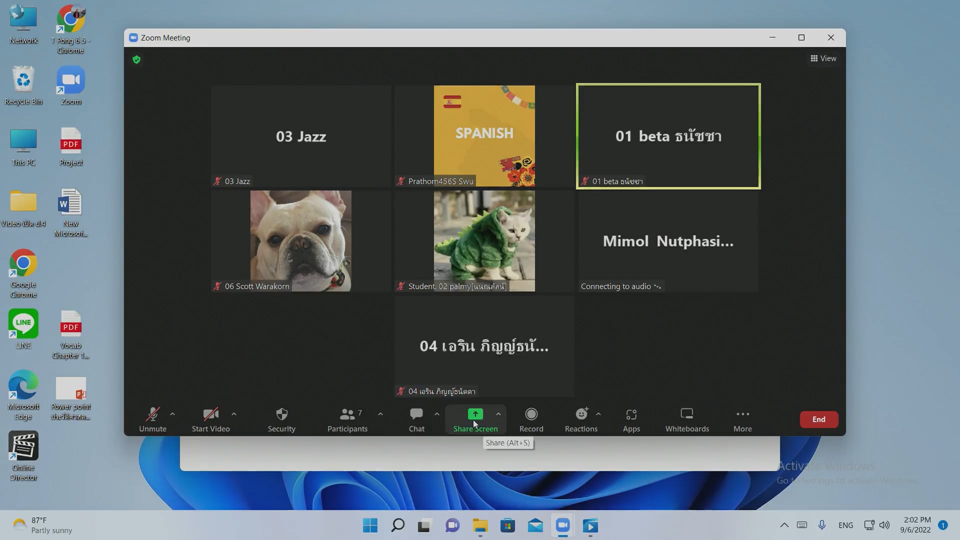This screenshot has height=540, width=960.
Task: Open File Explorer from taskbar
Action: pyautogui.click(x=480, y=525)
